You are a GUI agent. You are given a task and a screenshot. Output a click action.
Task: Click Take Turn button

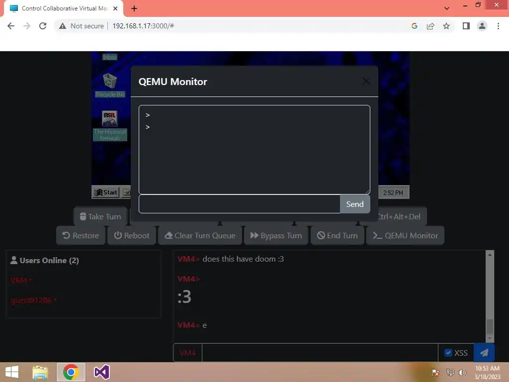pos(100,216)
